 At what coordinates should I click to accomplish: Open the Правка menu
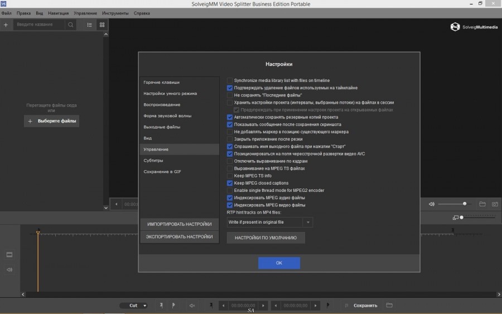coord(23,13)
